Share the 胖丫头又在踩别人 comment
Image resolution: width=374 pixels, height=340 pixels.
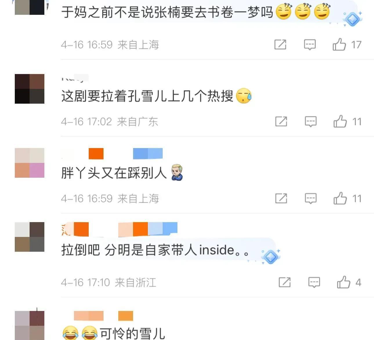[x=281, y=199]
